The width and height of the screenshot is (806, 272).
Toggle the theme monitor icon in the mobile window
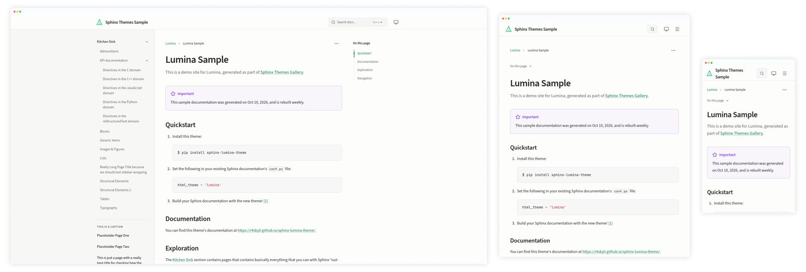pos(774,74)
